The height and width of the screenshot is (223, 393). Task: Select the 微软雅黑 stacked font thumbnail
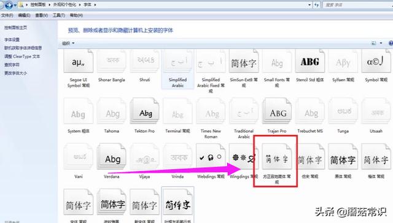point(111,202)
